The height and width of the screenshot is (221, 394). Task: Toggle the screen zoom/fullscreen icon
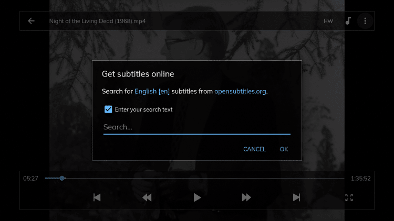point(349,197)
